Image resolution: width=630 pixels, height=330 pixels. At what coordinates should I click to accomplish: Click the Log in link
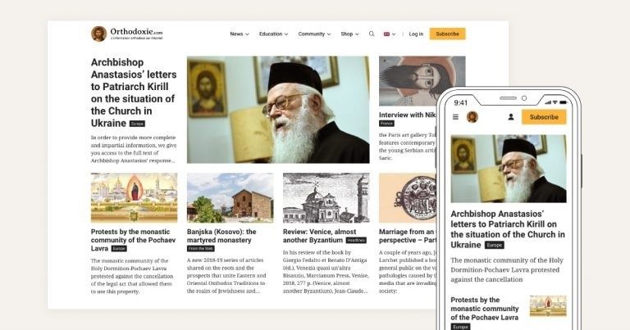(416, 34)
